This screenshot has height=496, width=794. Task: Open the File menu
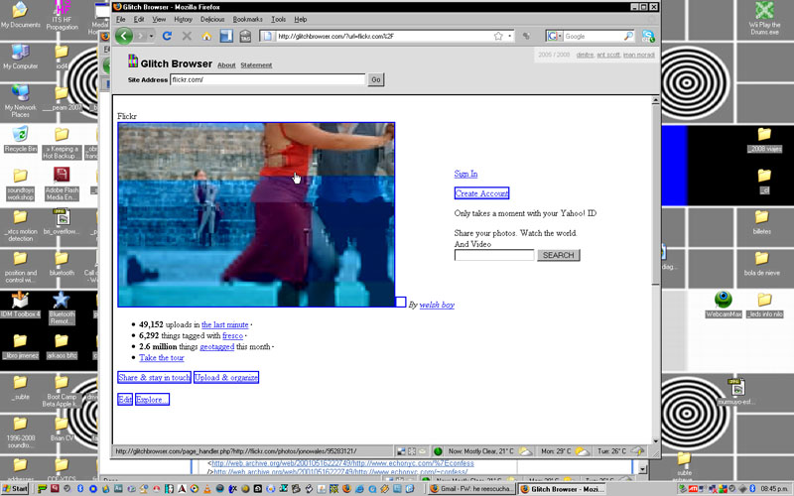click(120, 19)
